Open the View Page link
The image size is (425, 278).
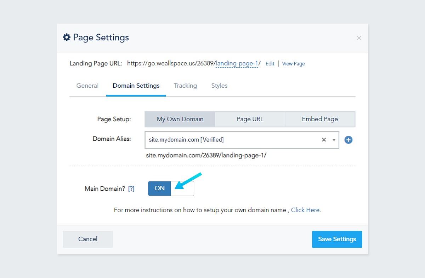(x=293, y=64)
